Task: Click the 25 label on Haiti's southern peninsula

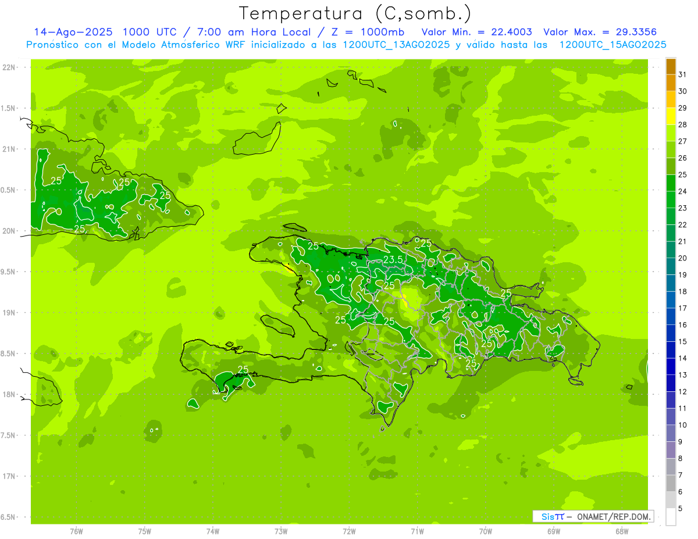Action: [243, 369]
